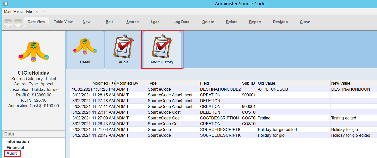
Task: Select the 3/02/2021 11:27:14 AM row
Action: point(223,112)
